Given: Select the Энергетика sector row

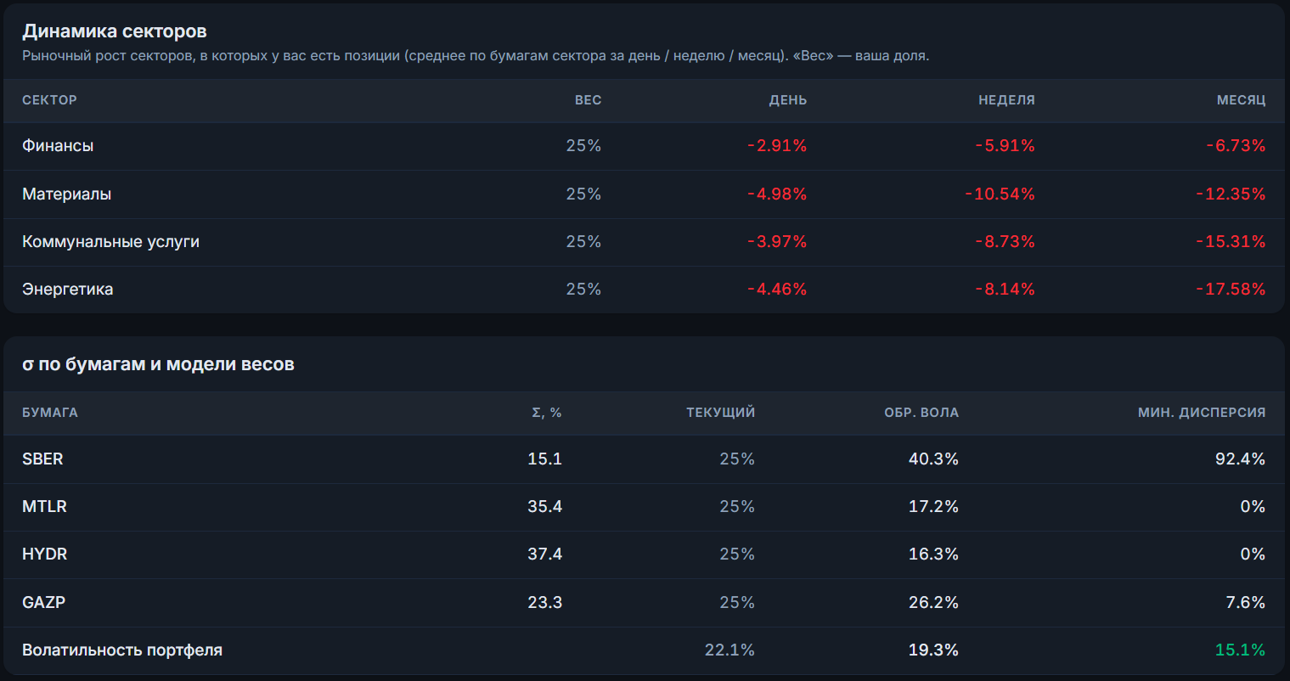Looking at the screenshot, I should pos(644,290).
